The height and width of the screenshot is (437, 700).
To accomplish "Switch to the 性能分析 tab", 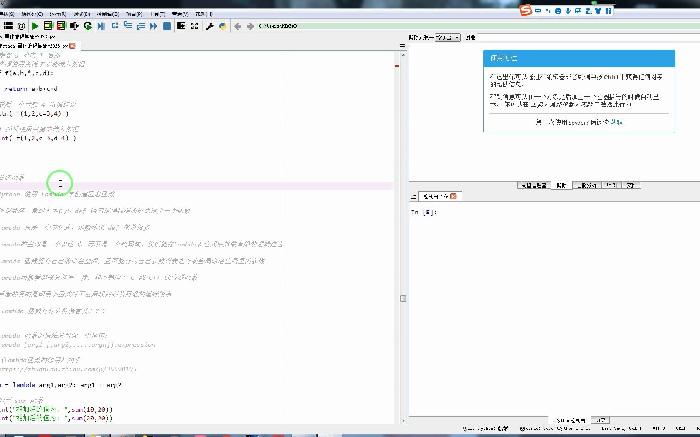I will (586, 185).
